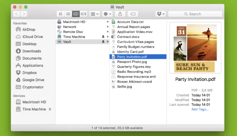The height and width of the screenshot is (136, 237).
Task: Select Quarterly Figures.key file
Action: click(x=138, y=66)
